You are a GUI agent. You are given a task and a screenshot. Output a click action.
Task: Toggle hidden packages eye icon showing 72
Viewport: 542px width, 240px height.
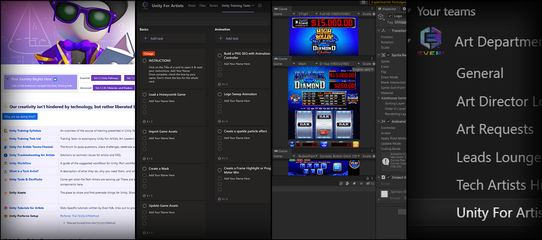[370, 183]
